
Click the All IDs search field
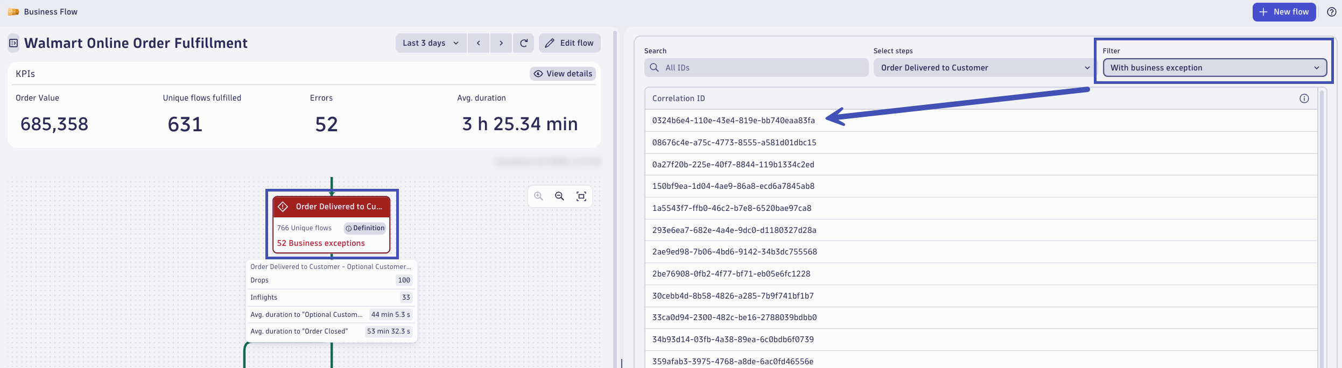[x=756, y=68]
